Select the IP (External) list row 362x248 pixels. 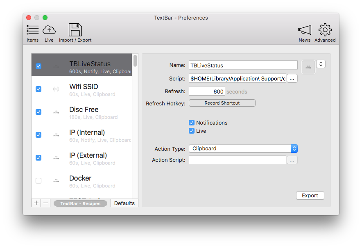pyautogui.click(x=82, y=158)
